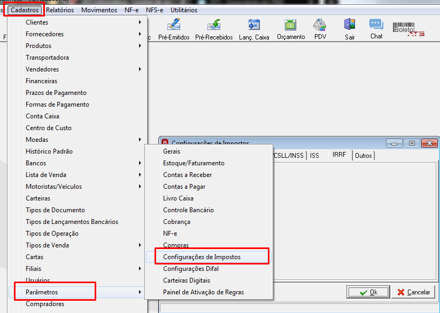
Task: Select Carteiras Digitais entry
Action: click(209, 280)
